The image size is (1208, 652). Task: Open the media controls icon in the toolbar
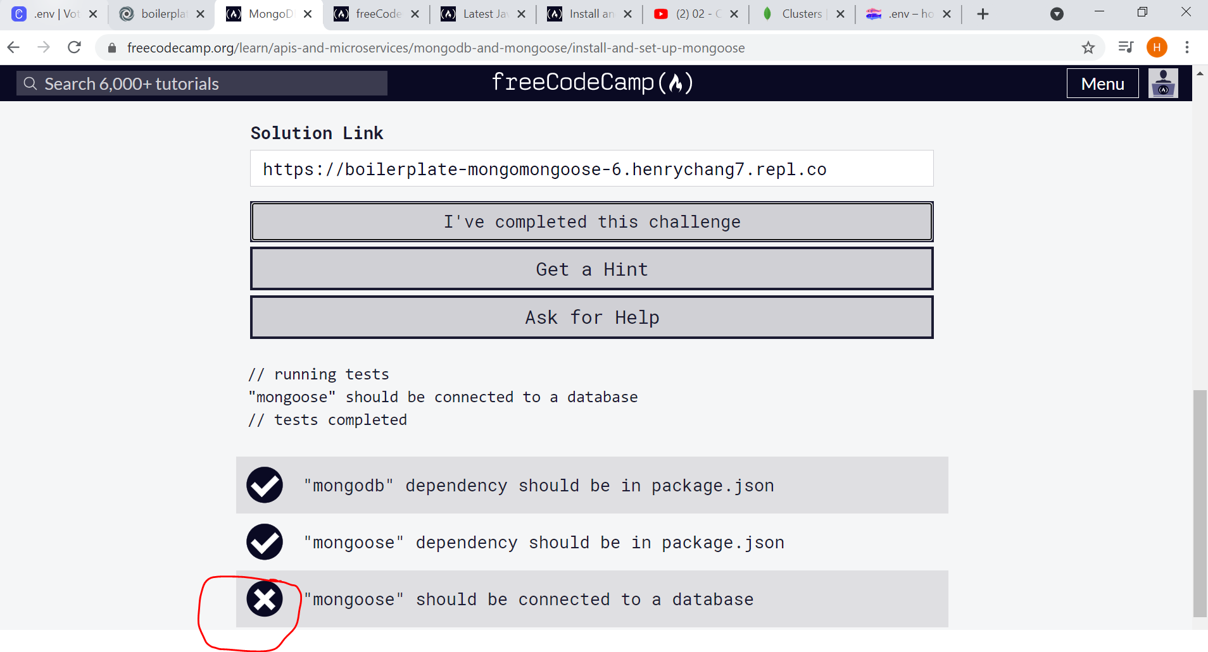pos(1126,47)
